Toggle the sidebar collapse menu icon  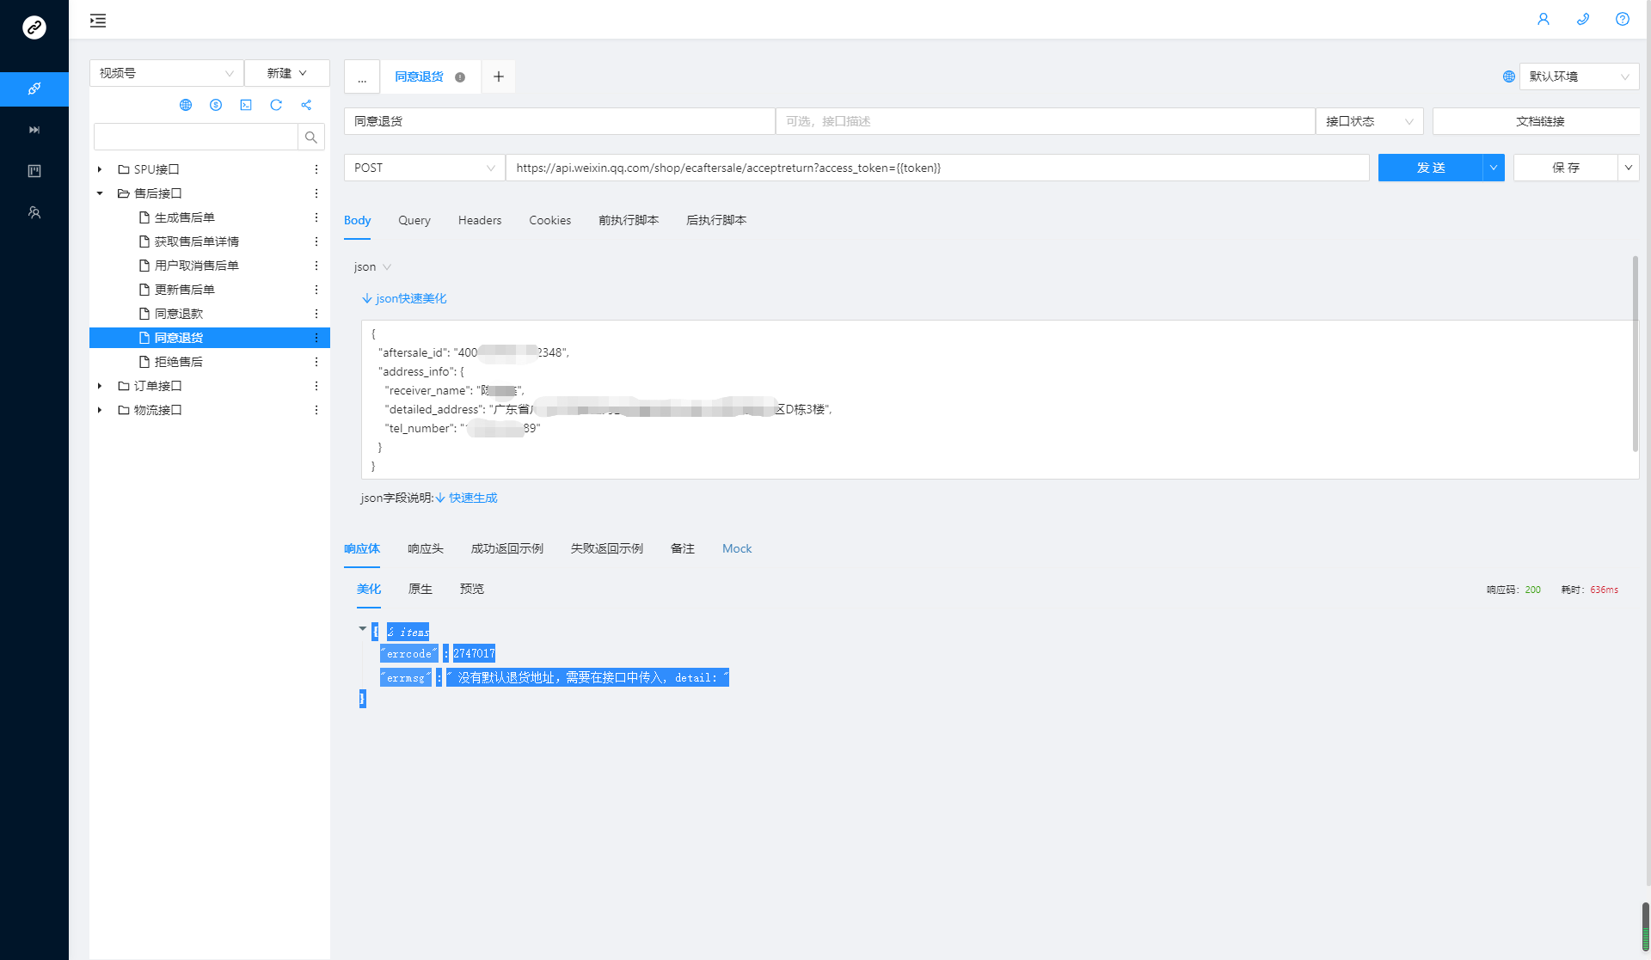coord(98,21)
